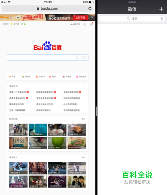This screenshot has height=195, width=167.
Task: Reload the baidu.com page
Action: [90, 8]
